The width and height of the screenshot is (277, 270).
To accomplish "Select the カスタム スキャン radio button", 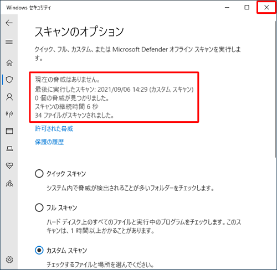I will pyautogui.click(x=39, y=250).
